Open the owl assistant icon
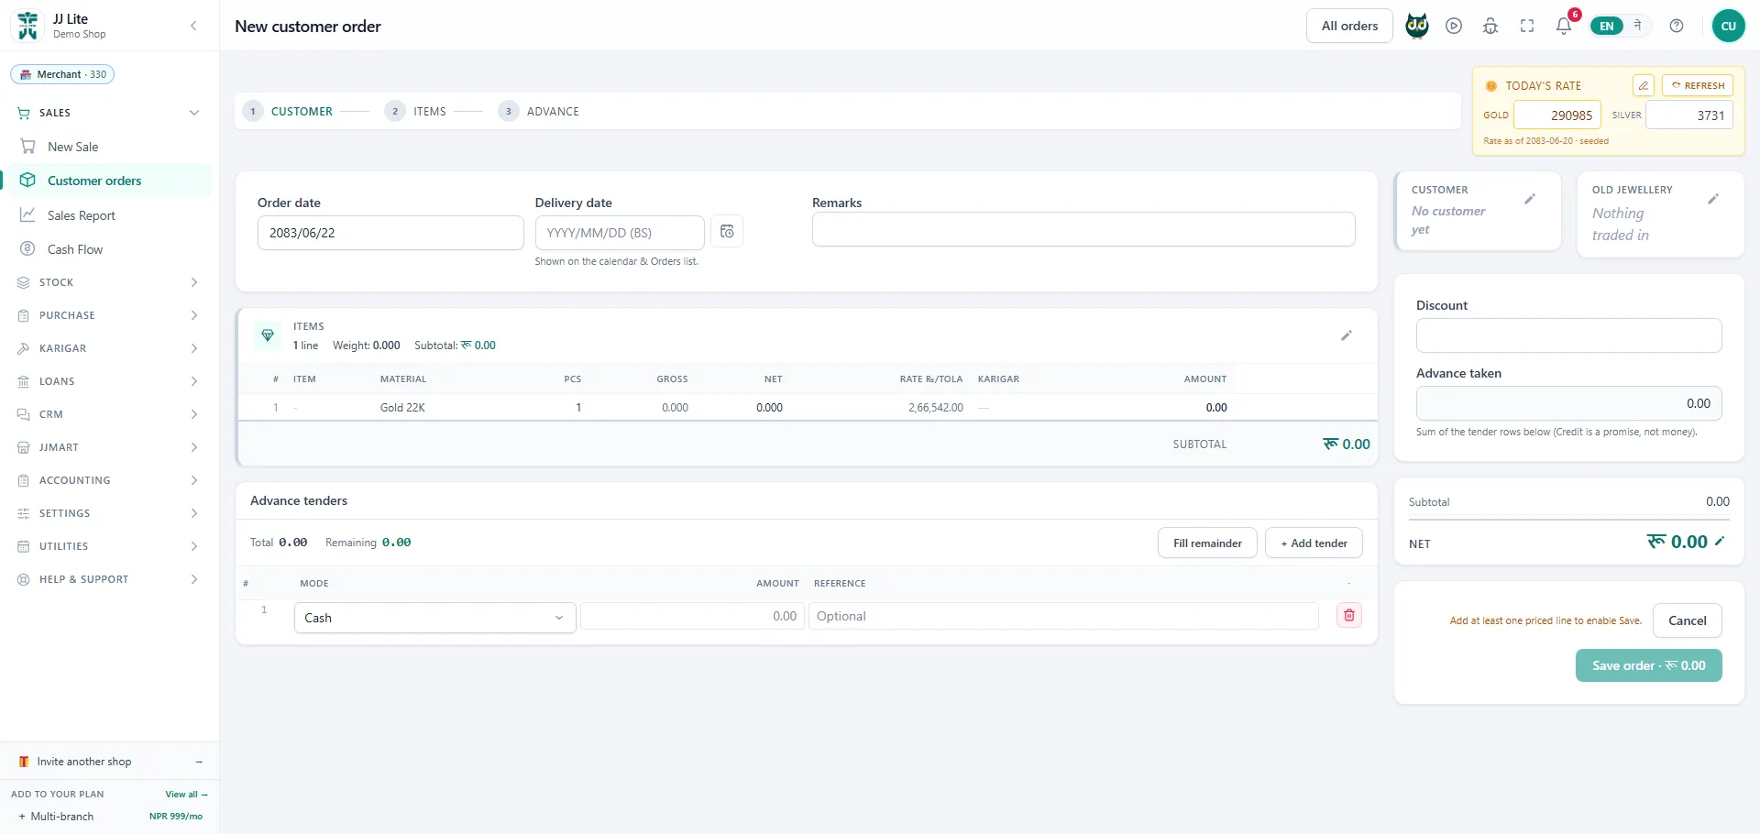Image resolution: width=1760 pixels, height=834 pixels. pyautogui.click(x=1417, y=26)
